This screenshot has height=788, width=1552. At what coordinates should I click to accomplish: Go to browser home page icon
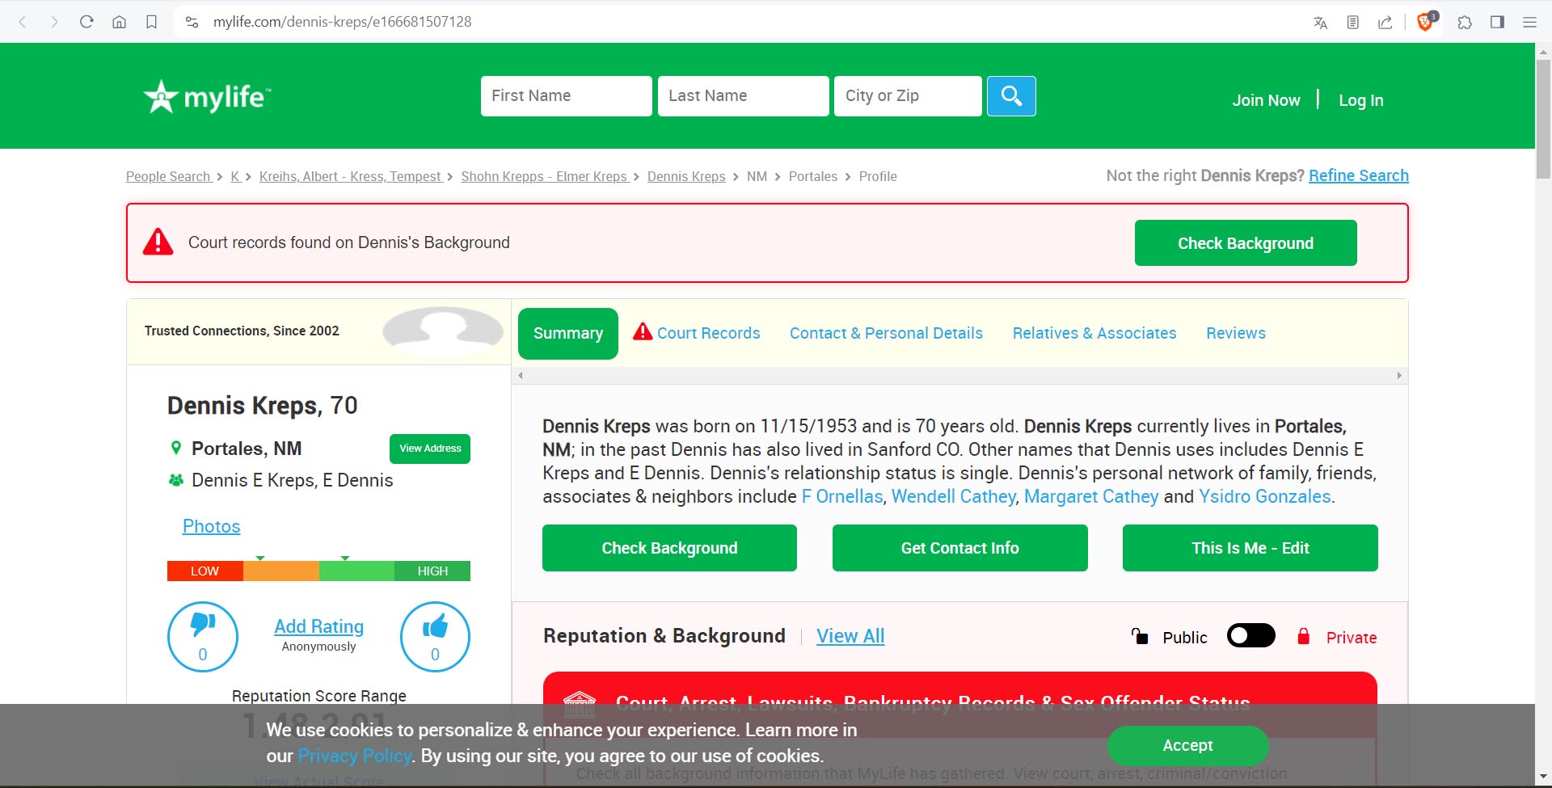(x=119, y=22)
